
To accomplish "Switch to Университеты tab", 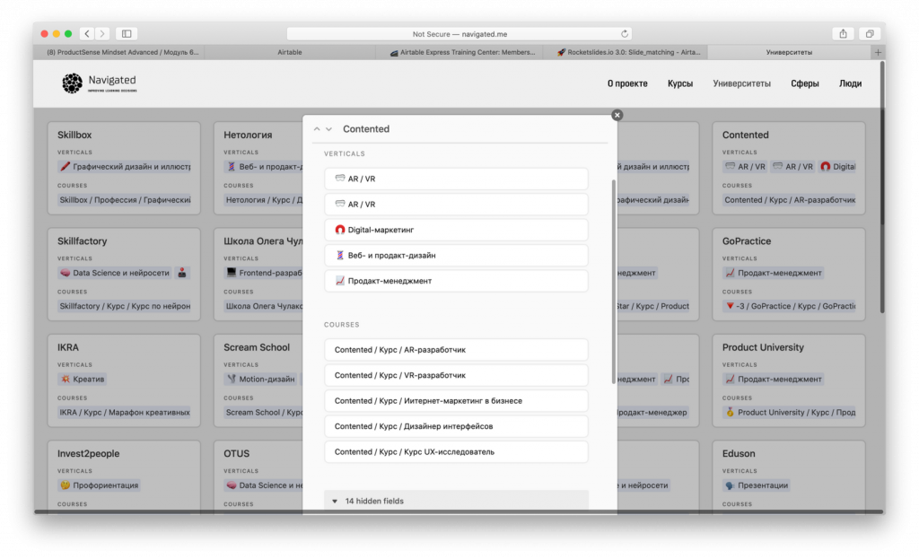I will pyautogui.click(x=789, y=52).
